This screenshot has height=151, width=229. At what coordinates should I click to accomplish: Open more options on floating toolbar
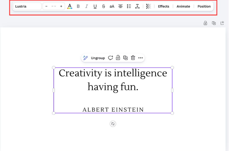click(x=140, y=58)
